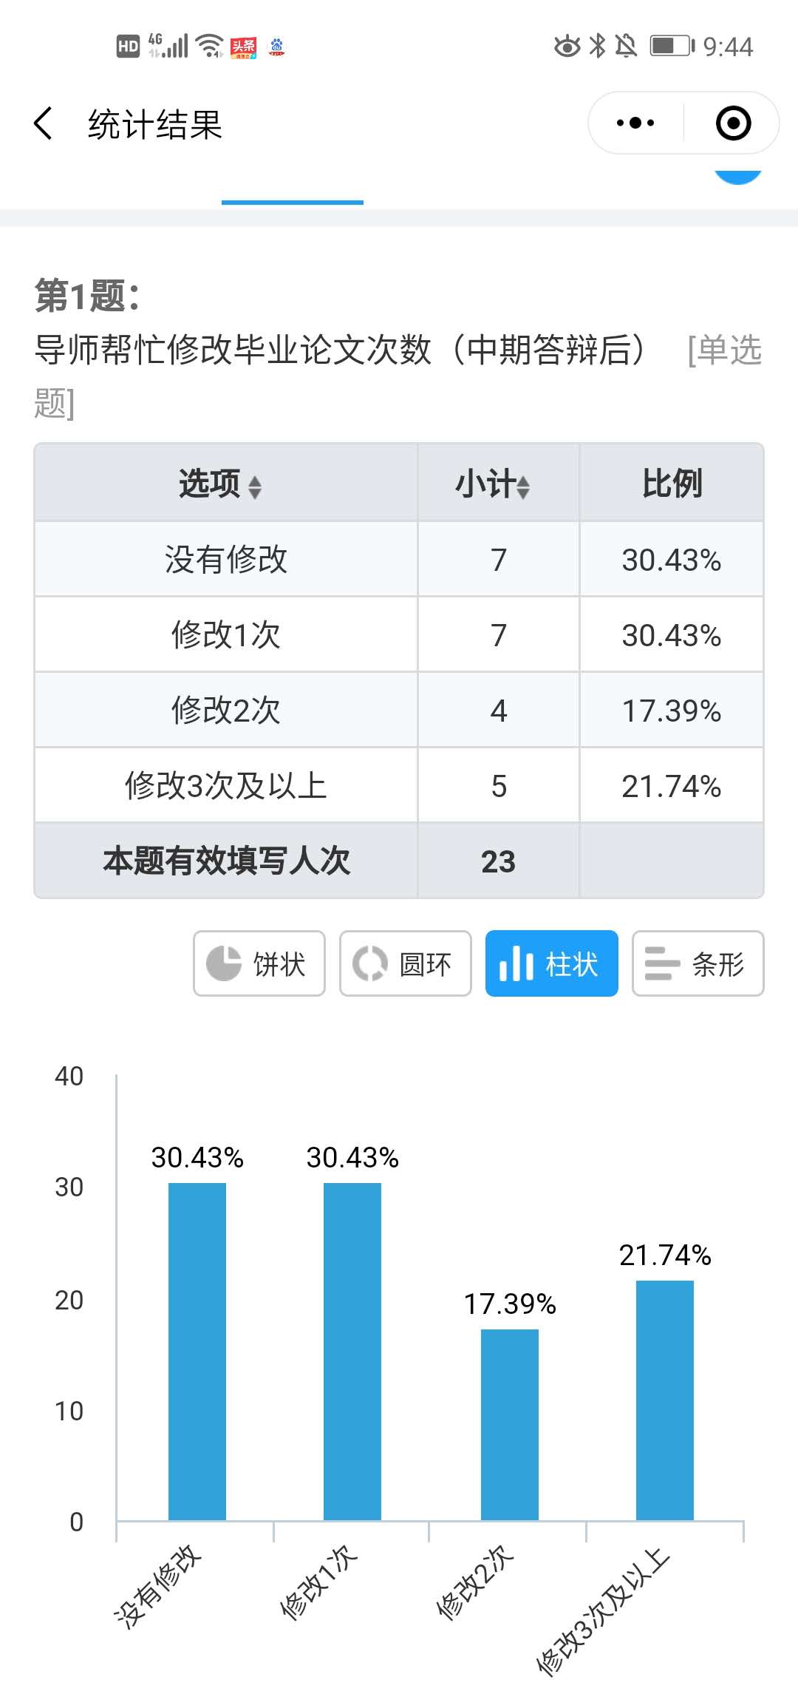Tap the 没有修改 table row

click(x=226, y=560)
